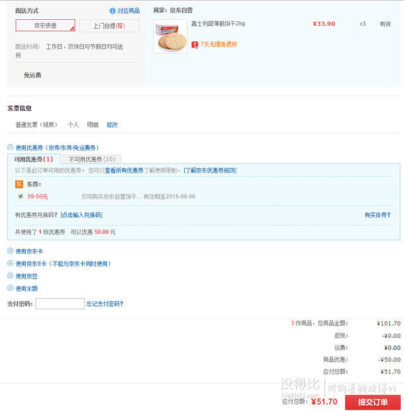
Task: Click 修改 to edit invoice info
Action: (x=112, y=125)
